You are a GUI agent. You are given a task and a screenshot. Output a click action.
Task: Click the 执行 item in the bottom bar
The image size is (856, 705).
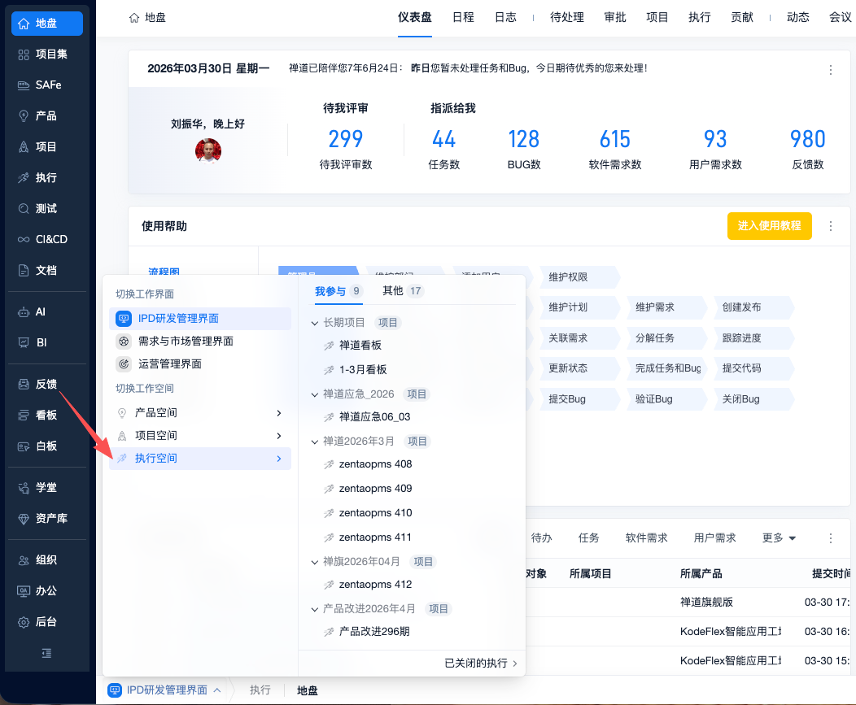260,690
